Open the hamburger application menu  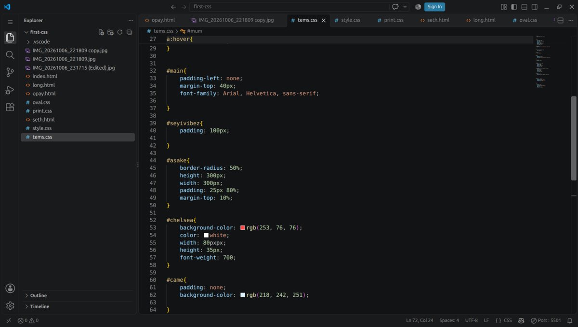coord(10,22)
